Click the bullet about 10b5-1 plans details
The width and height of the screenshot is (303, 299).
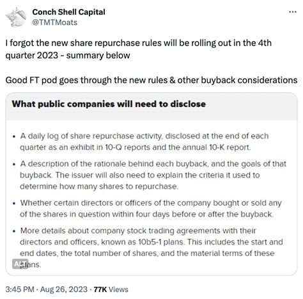(151, 248)
